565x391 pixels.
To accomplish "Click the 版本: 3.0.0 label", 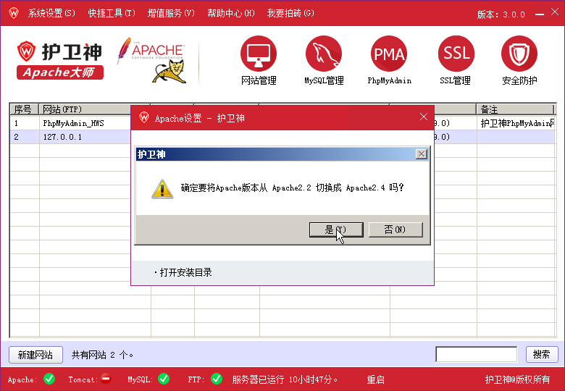I will click(x=501, y=14).
